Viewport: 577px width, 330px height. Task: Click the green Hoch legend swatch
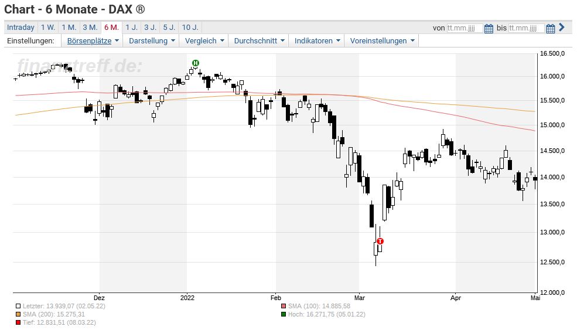(284, 314)
